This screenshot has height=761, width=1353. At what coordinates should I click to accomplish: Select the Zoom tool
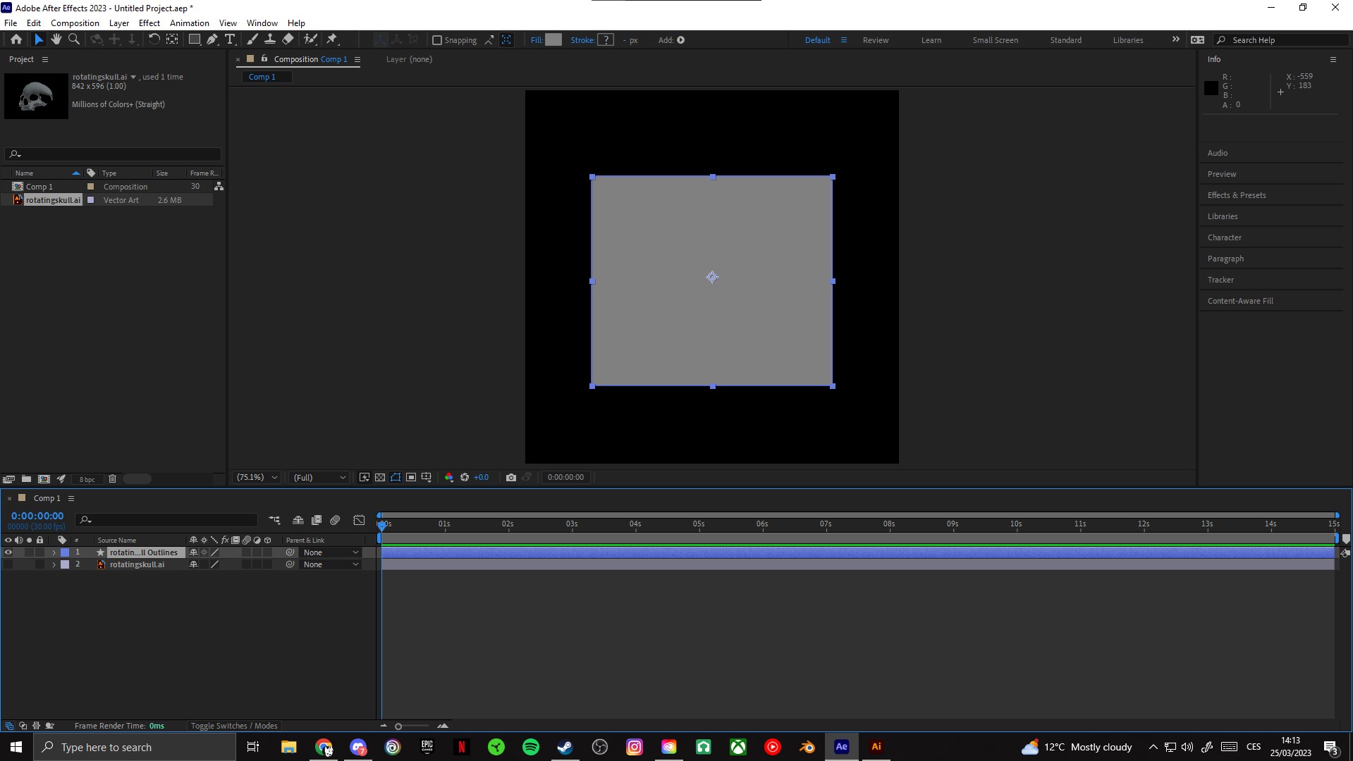pos(73,39)
